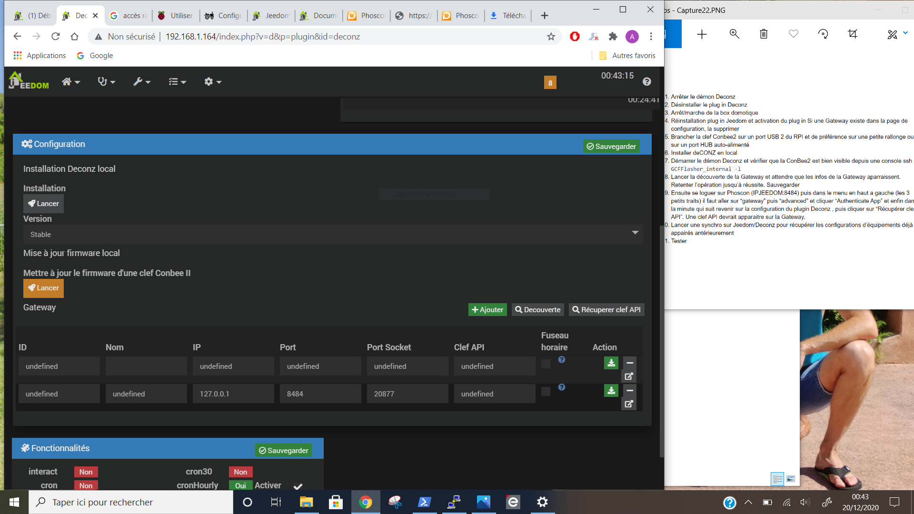Screen dimensions: 914x514
Task: Click green download icon in 127.0.0.1 row
Action: point(611,391)
